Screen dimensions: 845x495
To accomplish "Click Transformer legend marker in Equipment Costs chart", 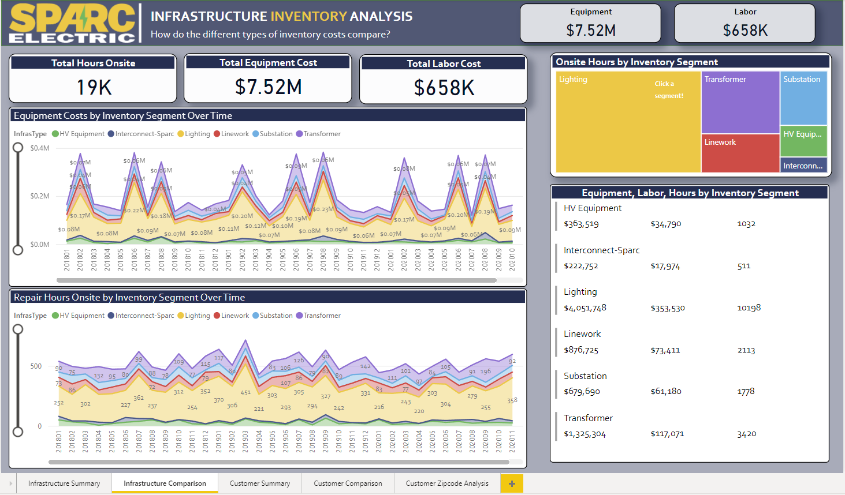I will click(299, 134).
